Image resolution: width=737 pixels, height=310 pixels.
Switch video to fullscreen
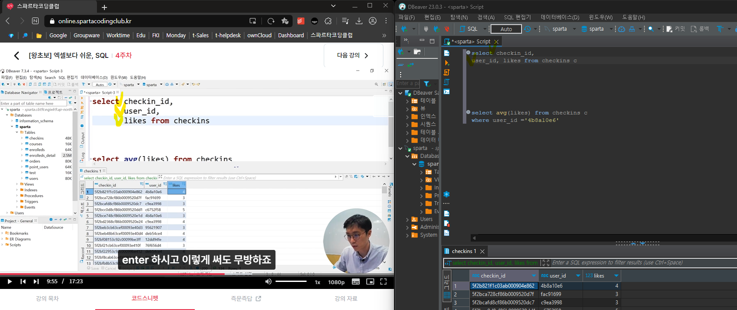point(383,281)
